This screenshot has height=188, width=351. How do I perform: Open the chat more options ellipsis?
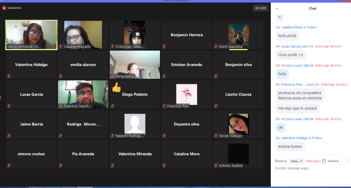point(347,161)
